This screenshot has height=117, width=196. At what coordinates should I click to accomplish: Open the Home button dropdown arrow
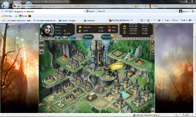pyautogui.click(x=145, y=20)
